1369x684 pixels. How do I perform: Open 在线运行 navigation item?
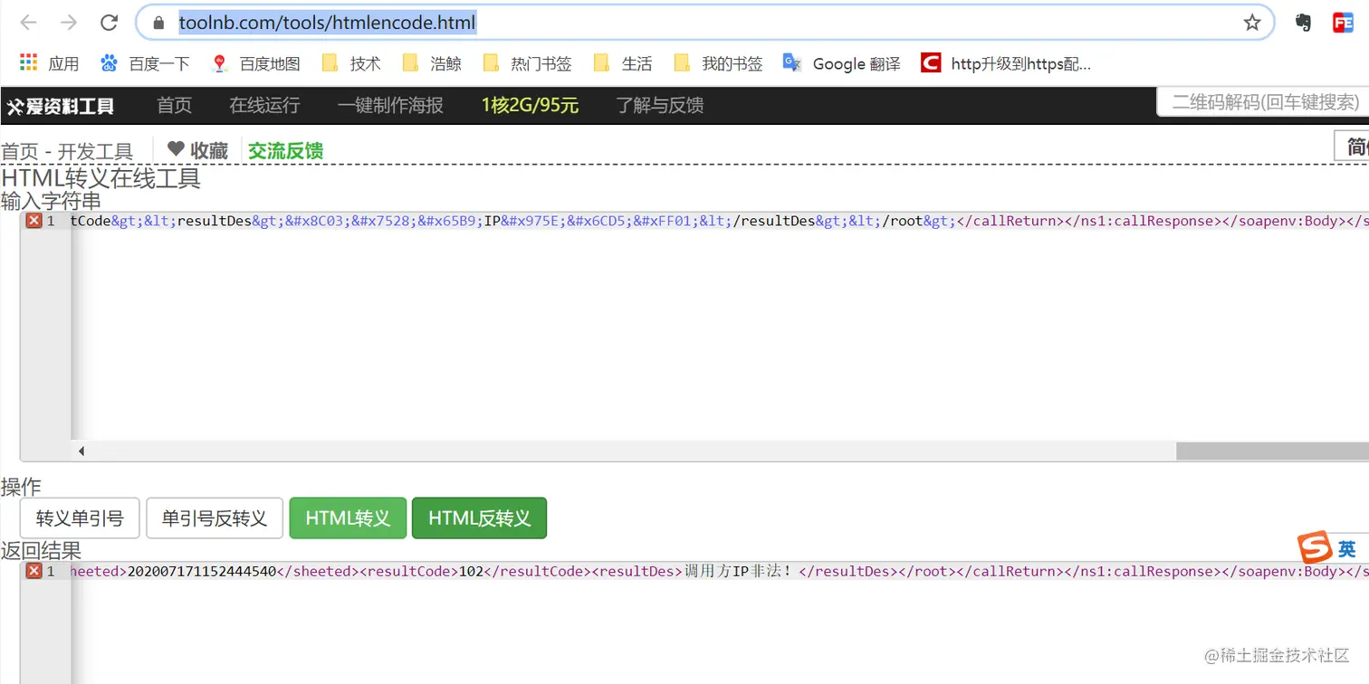(x=264, y=105)
